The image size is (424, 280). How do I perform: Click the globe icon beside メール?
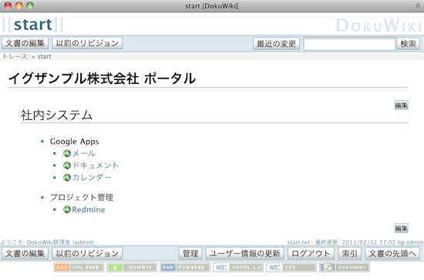pos(67,154)
